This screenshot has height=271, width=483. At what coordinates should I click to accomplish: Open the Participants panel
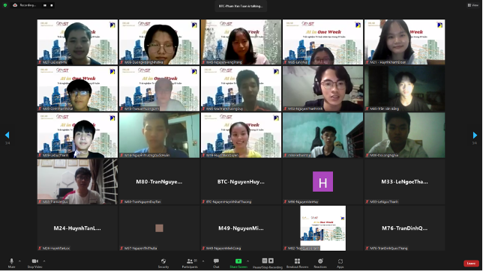point(190,263)
